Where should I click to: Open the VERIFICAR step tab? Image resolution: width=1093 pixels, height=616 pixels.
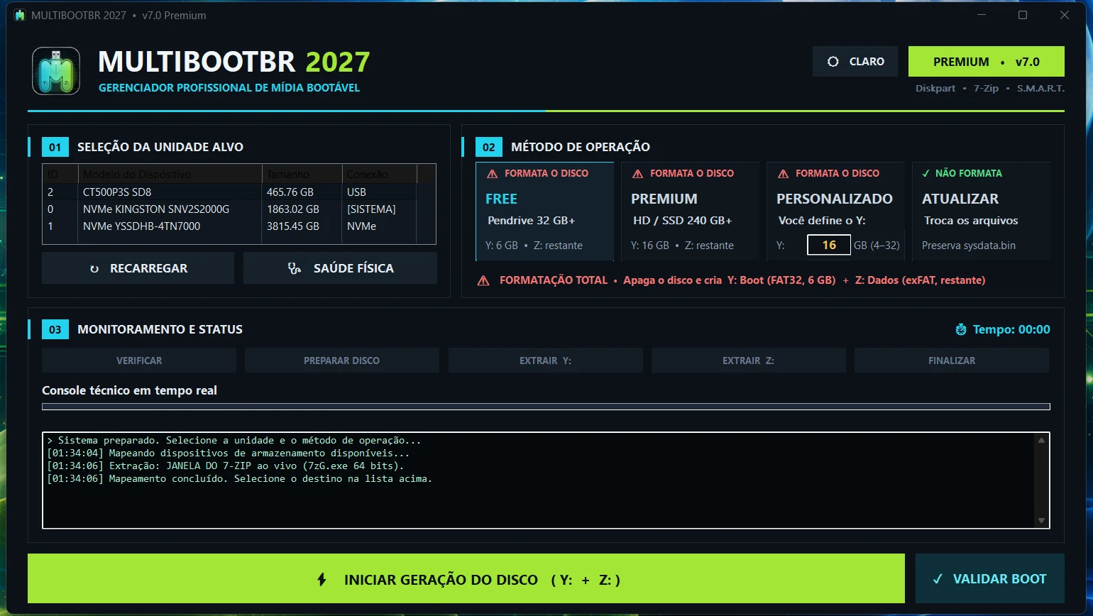(139, 361)
